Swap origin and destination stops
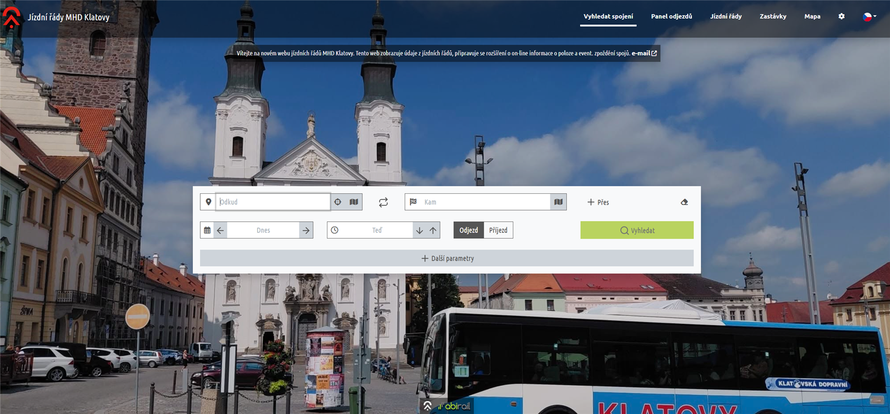890x414 pixels. pos(384,202)
